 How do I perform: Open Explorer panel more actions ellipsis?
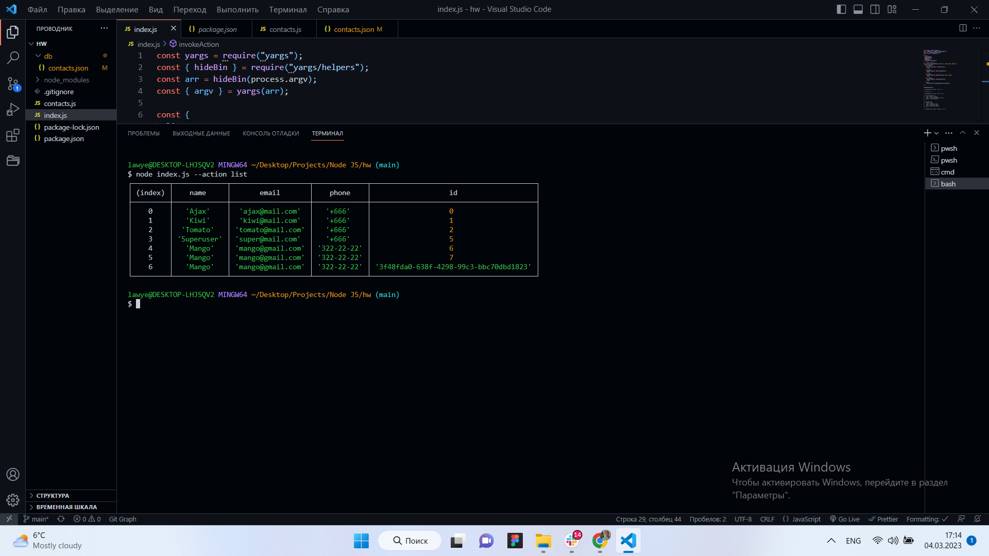pos(105,28)
